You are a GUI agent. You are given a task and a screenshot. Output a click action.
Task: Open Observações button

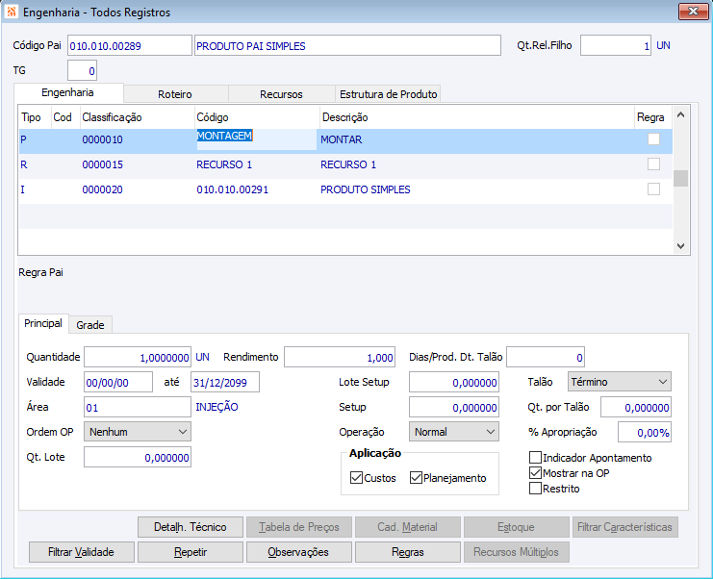point(298,552)
